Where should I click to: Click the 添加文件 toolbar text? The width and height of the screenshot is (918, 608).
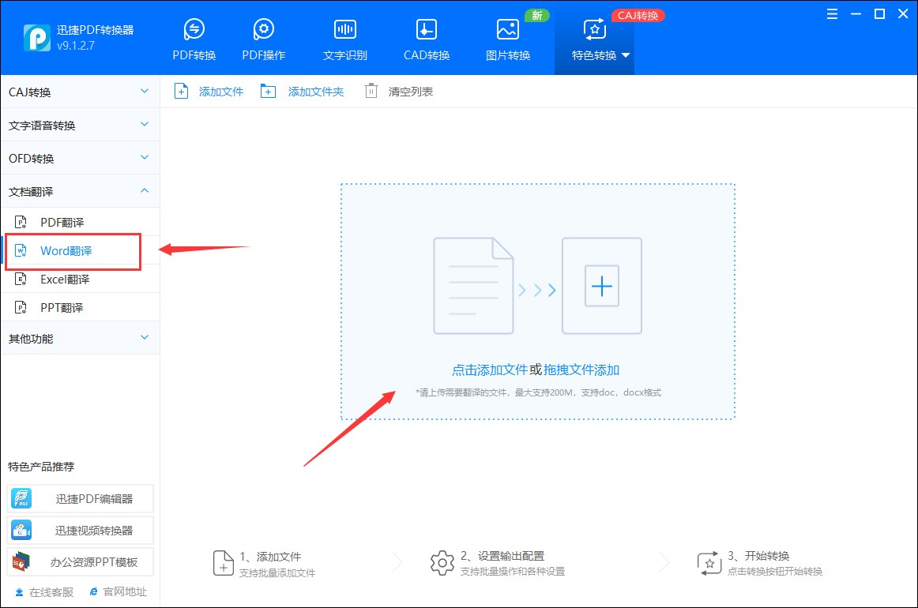pos(220,92)
